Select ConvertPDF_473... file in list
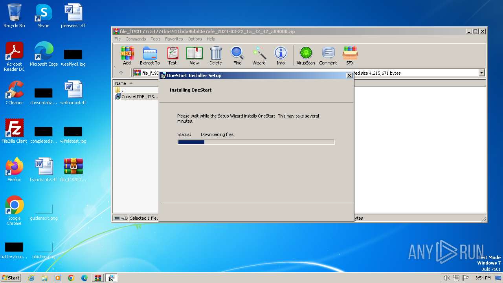The image size is (503, 283). coord(136,97)
